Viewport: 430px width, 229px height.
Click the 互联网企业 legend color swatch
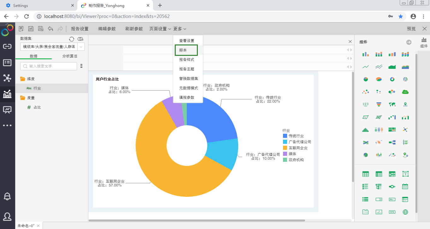pyautogui.click(x=285, y=148)
